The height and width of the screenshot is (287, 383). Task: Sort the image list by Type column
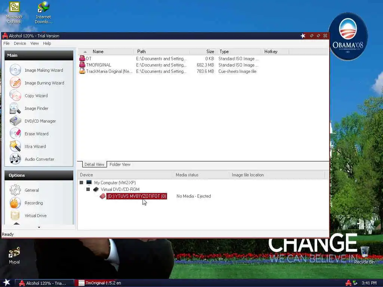click(x=238, y=52)
